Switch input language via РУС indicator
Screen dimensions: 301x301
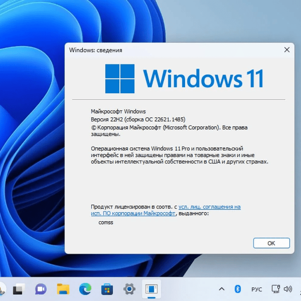pyautogui.click(x=257, y=289)
